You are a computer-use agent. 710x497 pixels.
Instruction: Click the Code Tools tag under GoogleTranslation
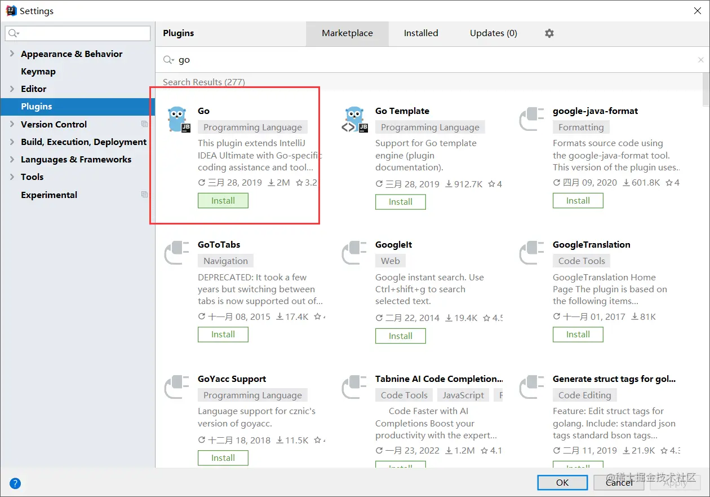[x=582, y=261]
